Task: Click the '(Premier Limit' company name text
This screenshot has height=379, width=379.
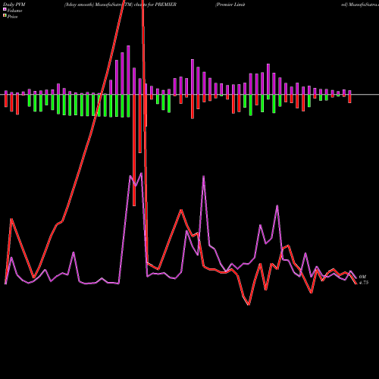Action: [230, 5]
